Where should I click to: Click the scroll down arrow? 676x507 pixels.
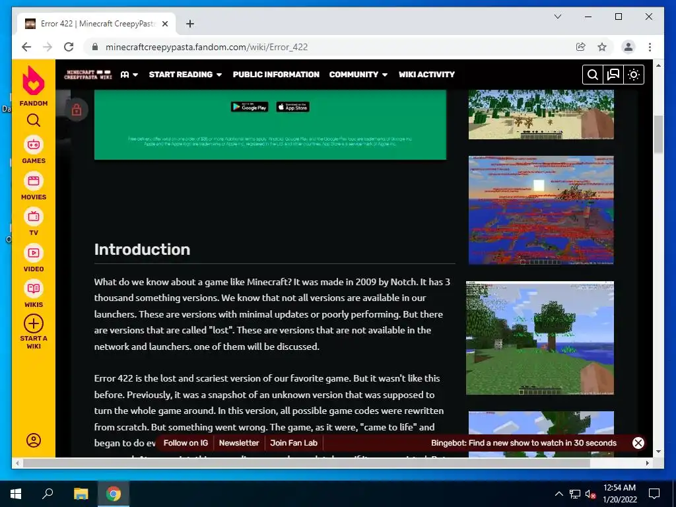pyautogui.click(x=658, y=452)
